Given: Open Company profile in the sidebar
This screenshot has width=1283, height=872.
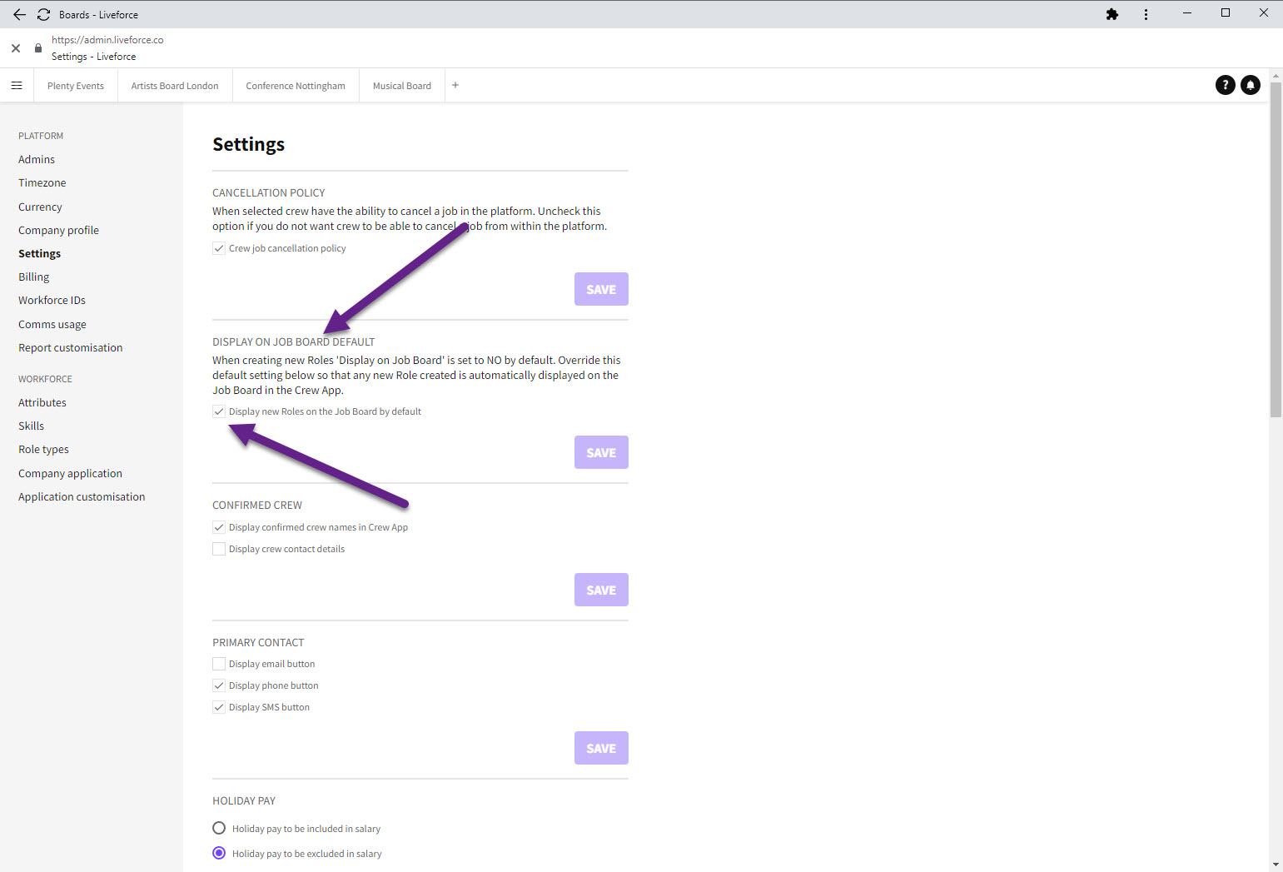Looking at the screenshot, I should click(x=58, y=230).
